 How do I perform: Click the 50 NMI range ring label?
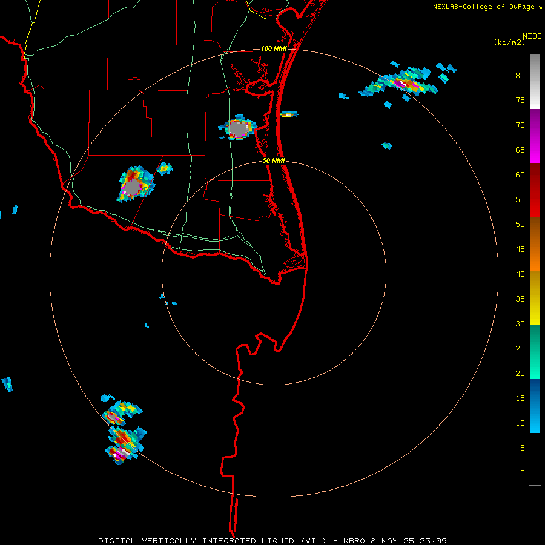coord(274,160)
